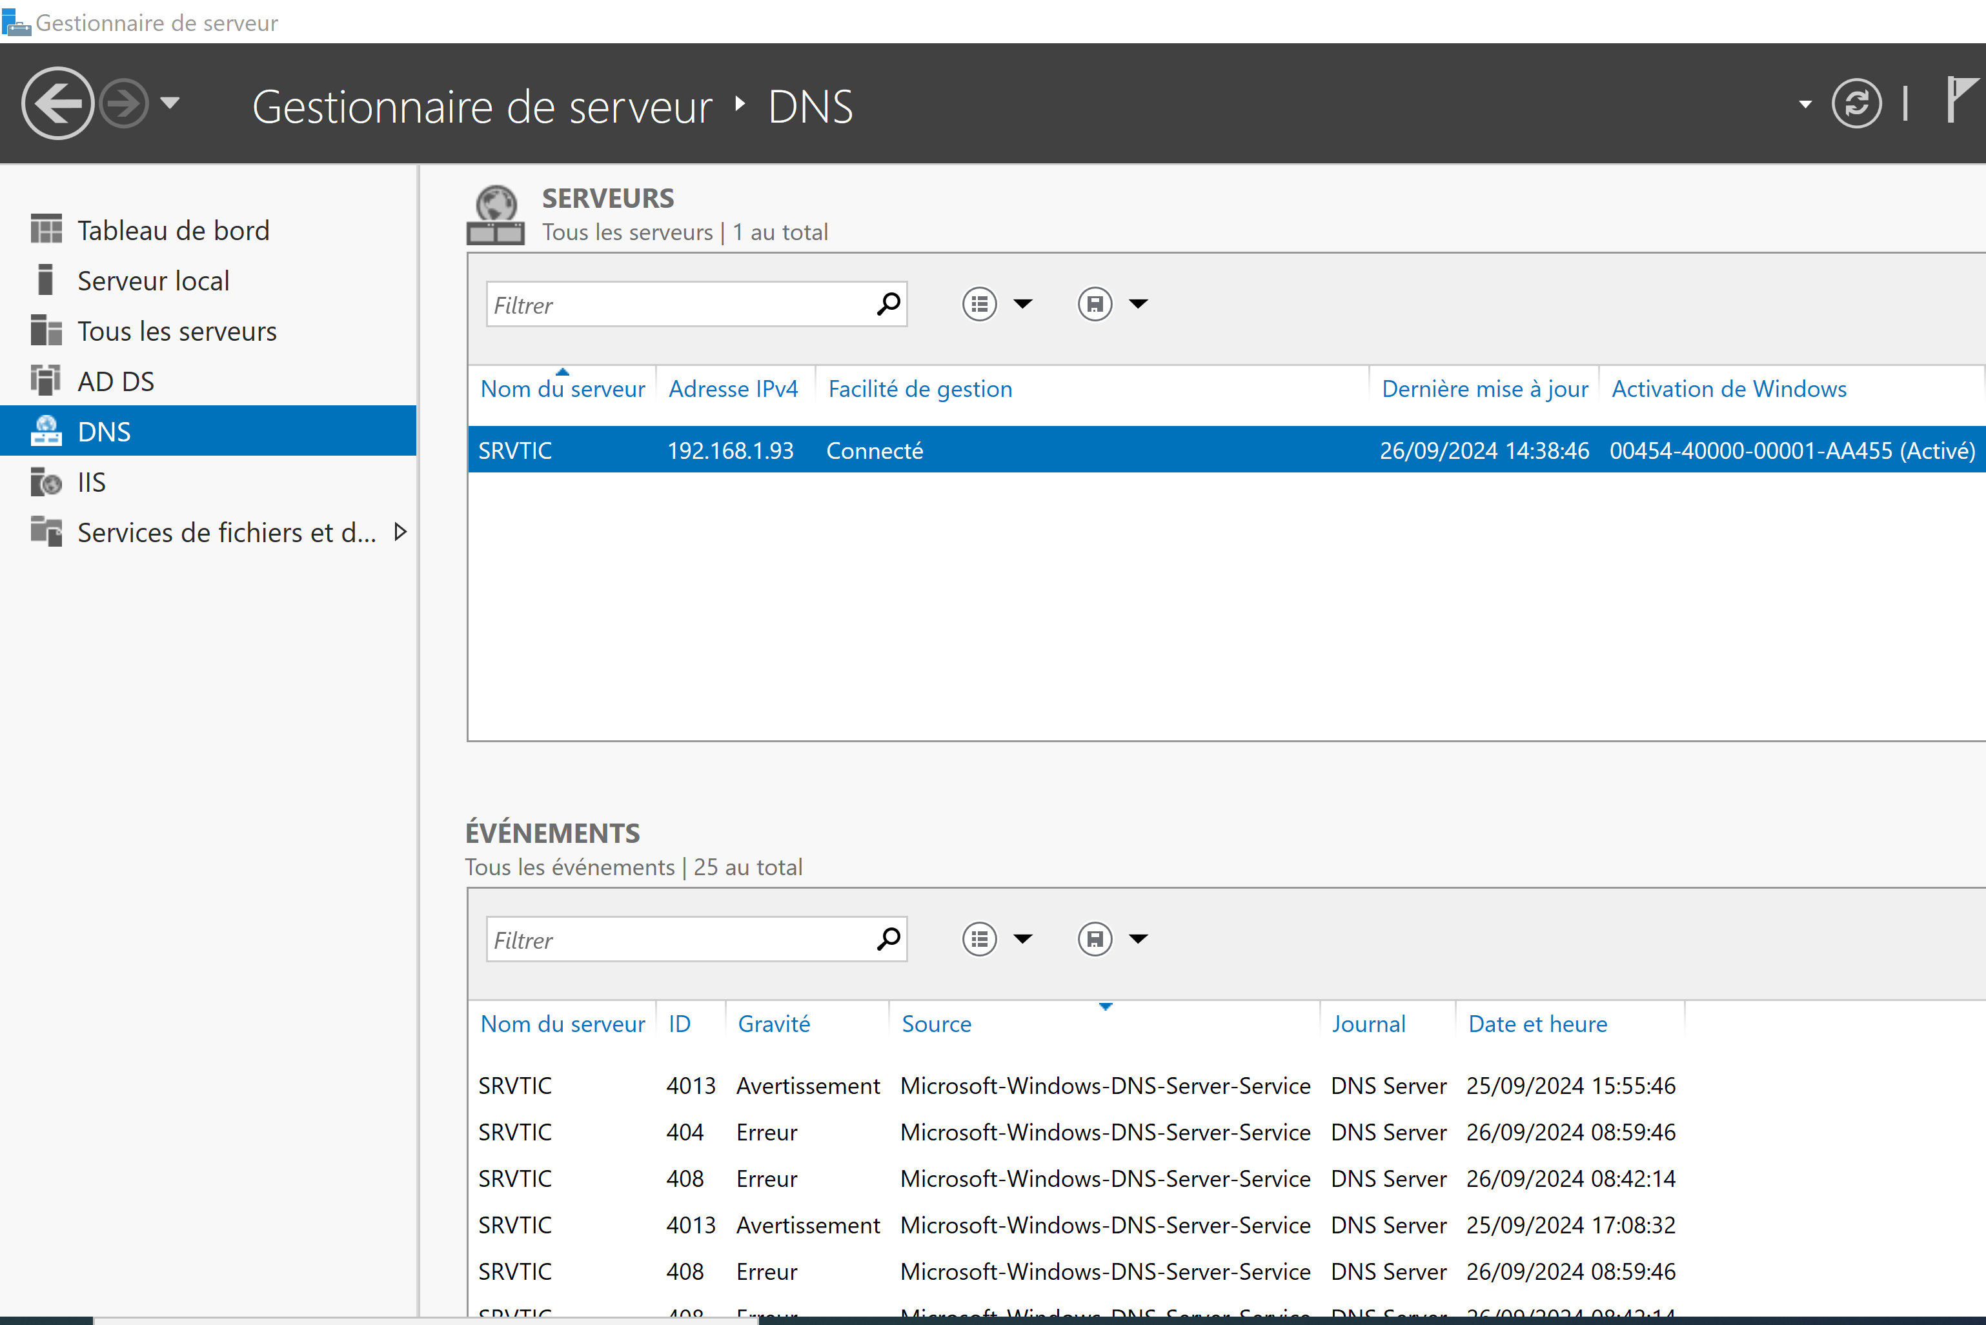Sort events by Journal column
The width and height of the screenshot is (1986, 1325).
1369,1024
